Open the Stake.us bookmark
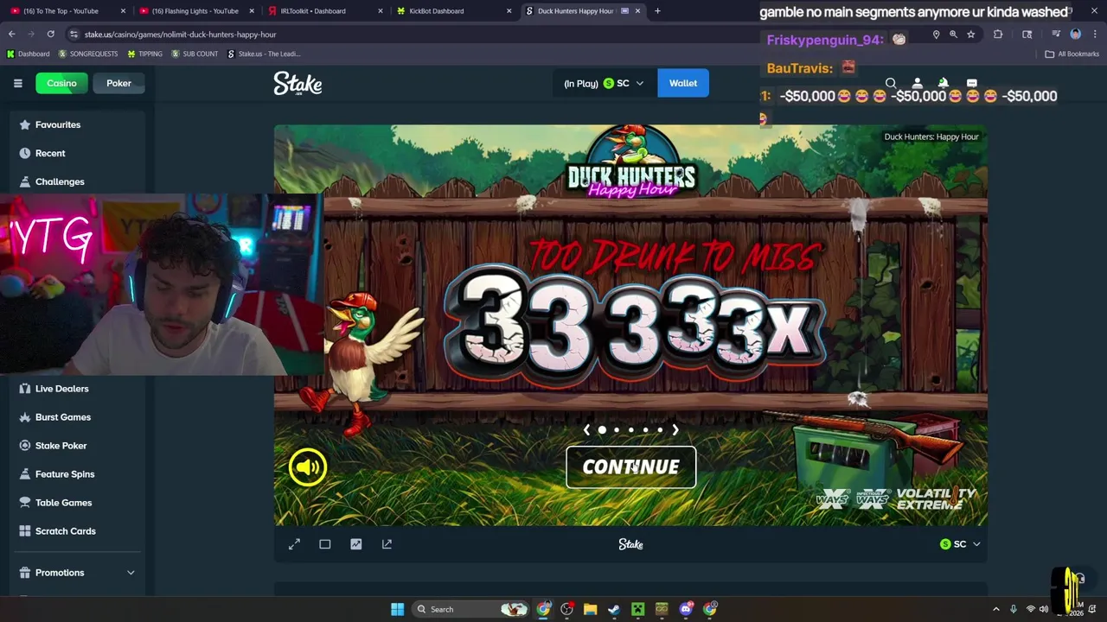Image resolution: width=1107 pixels, height=622 pixels. 264,54
